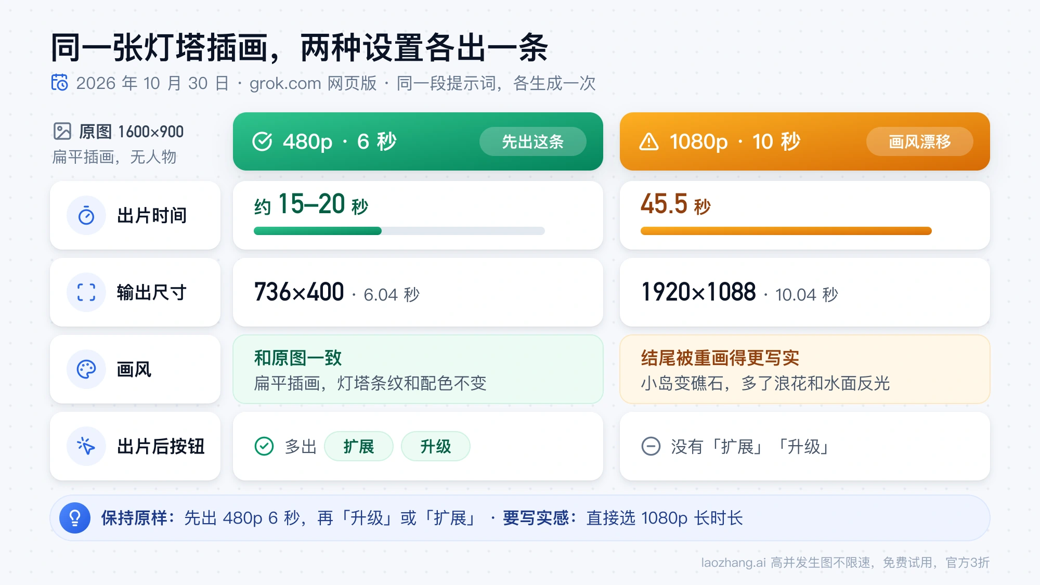Click the orange 45.5 秒 progress bar
1040x585 pixels.
tap(786, 231)
